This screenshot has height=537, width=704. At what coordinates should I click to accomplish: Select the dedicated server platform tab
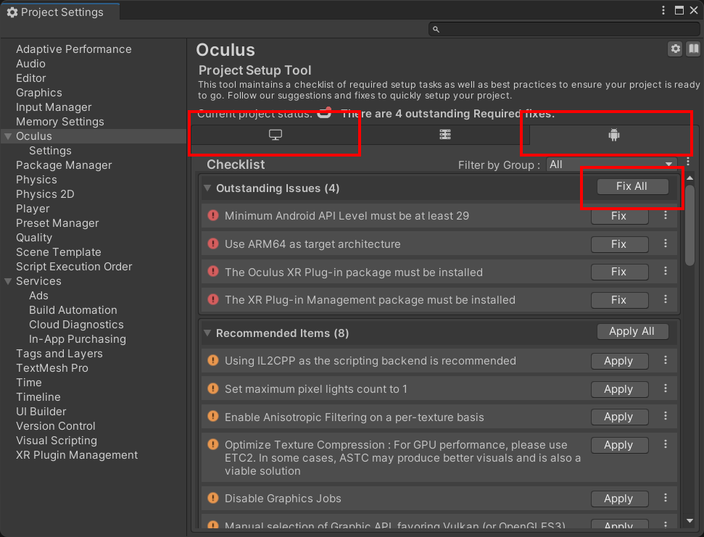click(x=444, y=136)
